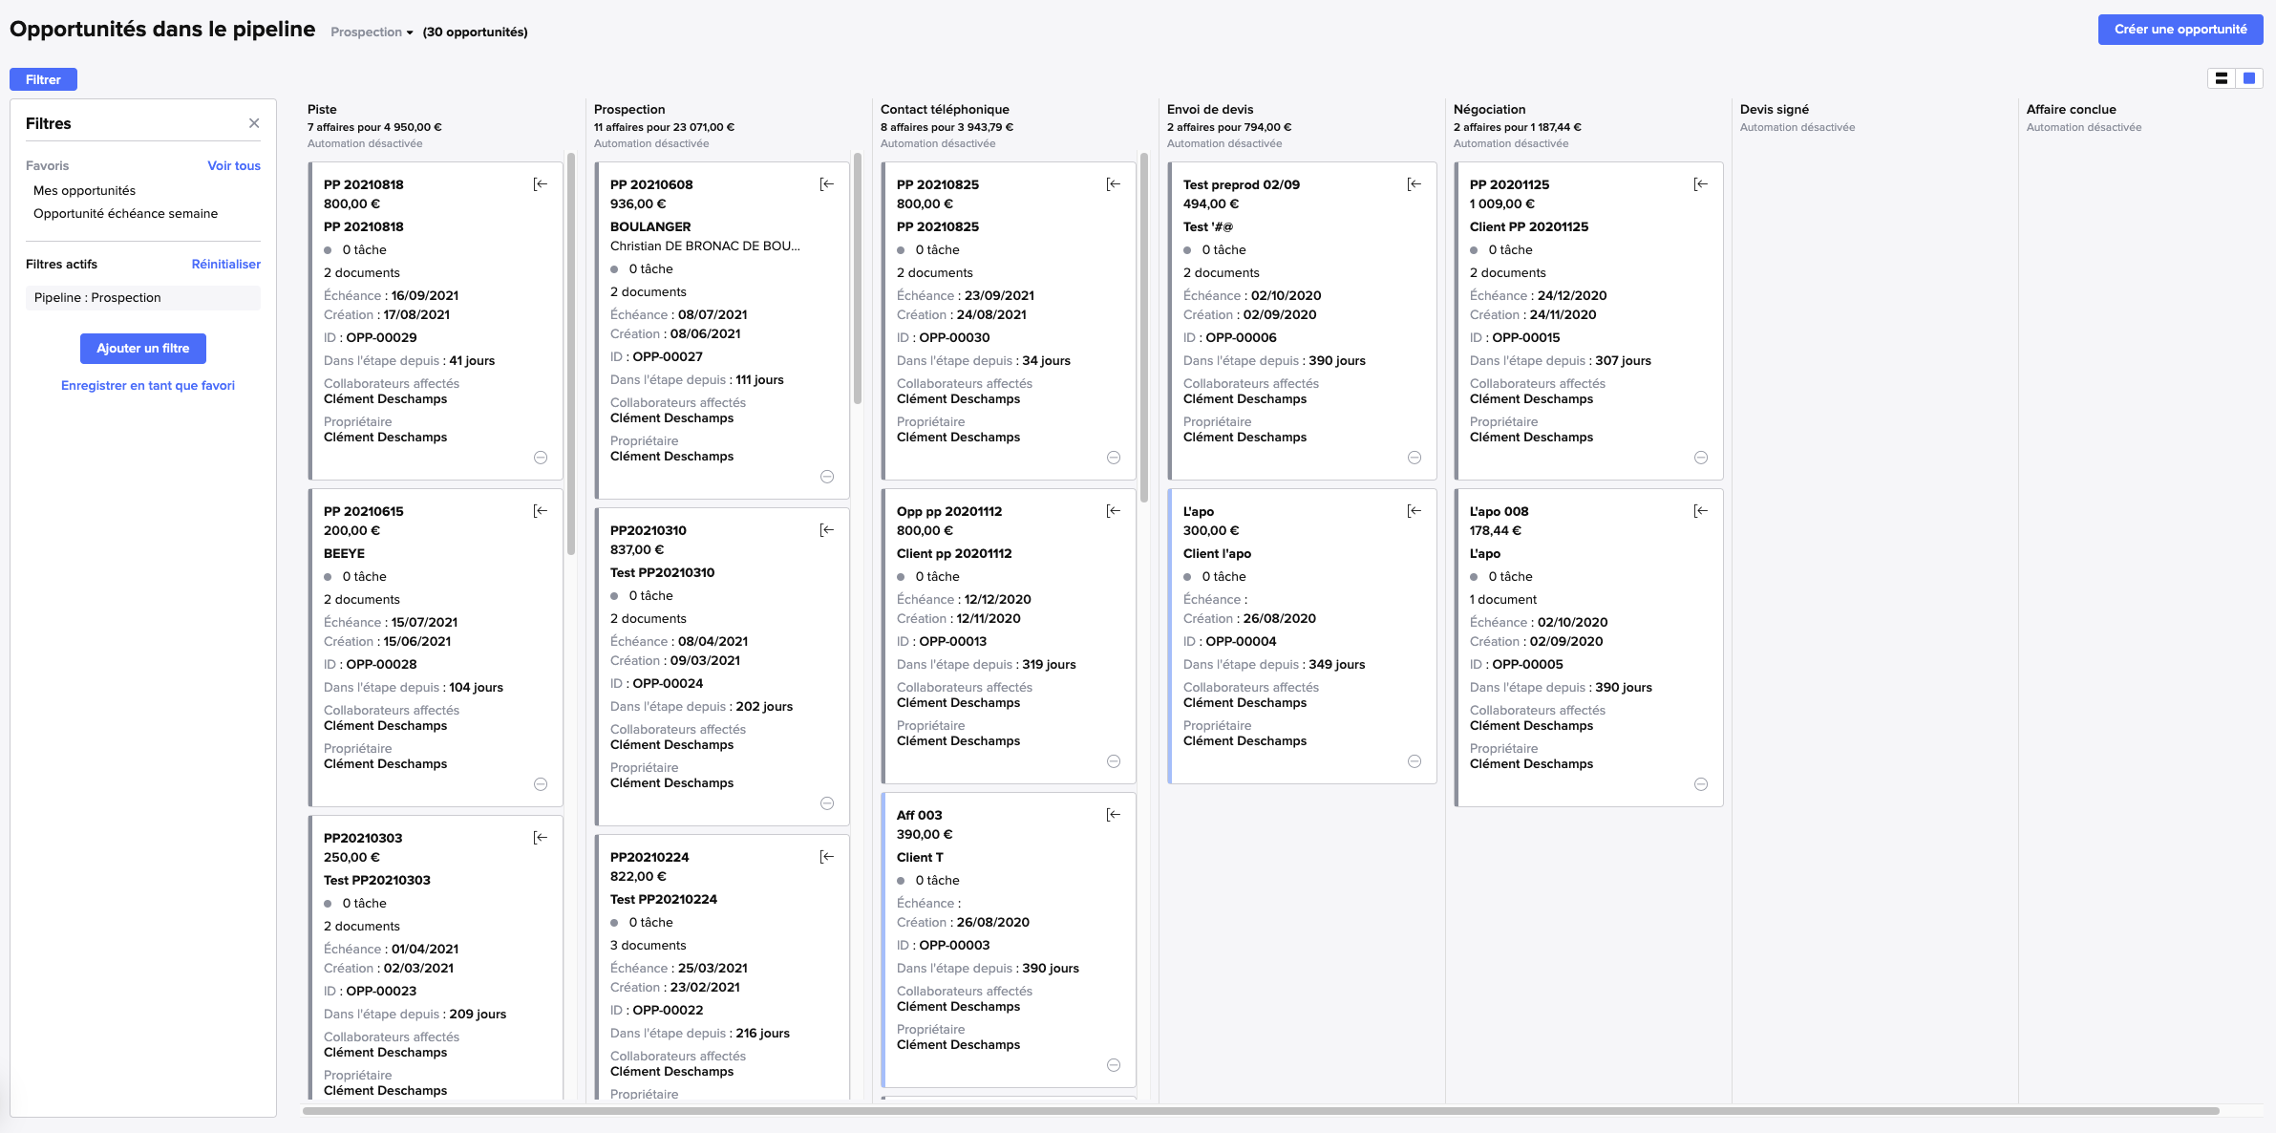Screen dimensions: 2276x1133
Task: Click Client T on Aff 003 card
Action: pyautogui.click(x=920, y=857)
